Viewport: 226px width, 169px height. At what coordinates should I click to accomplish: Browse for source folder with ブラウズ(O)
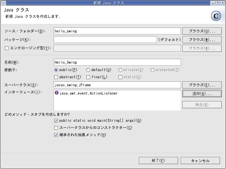point(202,31)
